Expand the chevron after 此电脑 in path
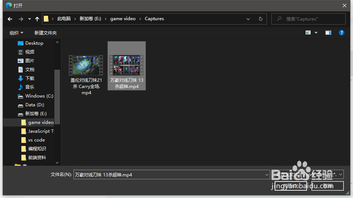Image resolution: width=353 pixels, height=198 pixels. coord(75,19)
